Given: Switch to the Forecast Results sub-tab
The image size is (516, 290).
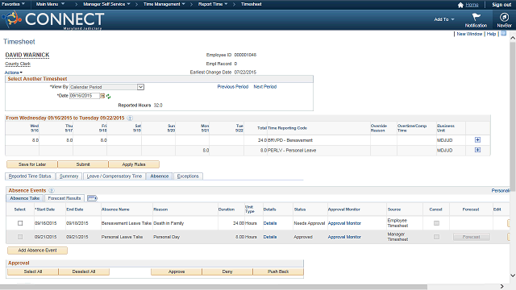Looking at the screenshot, I should point(64,198).
